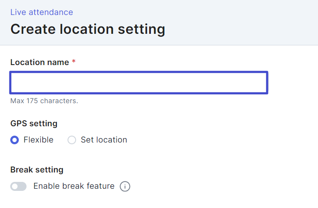Click the blue dot inside Flexible radio
The image size is (318, 208).
coord(15,140)
